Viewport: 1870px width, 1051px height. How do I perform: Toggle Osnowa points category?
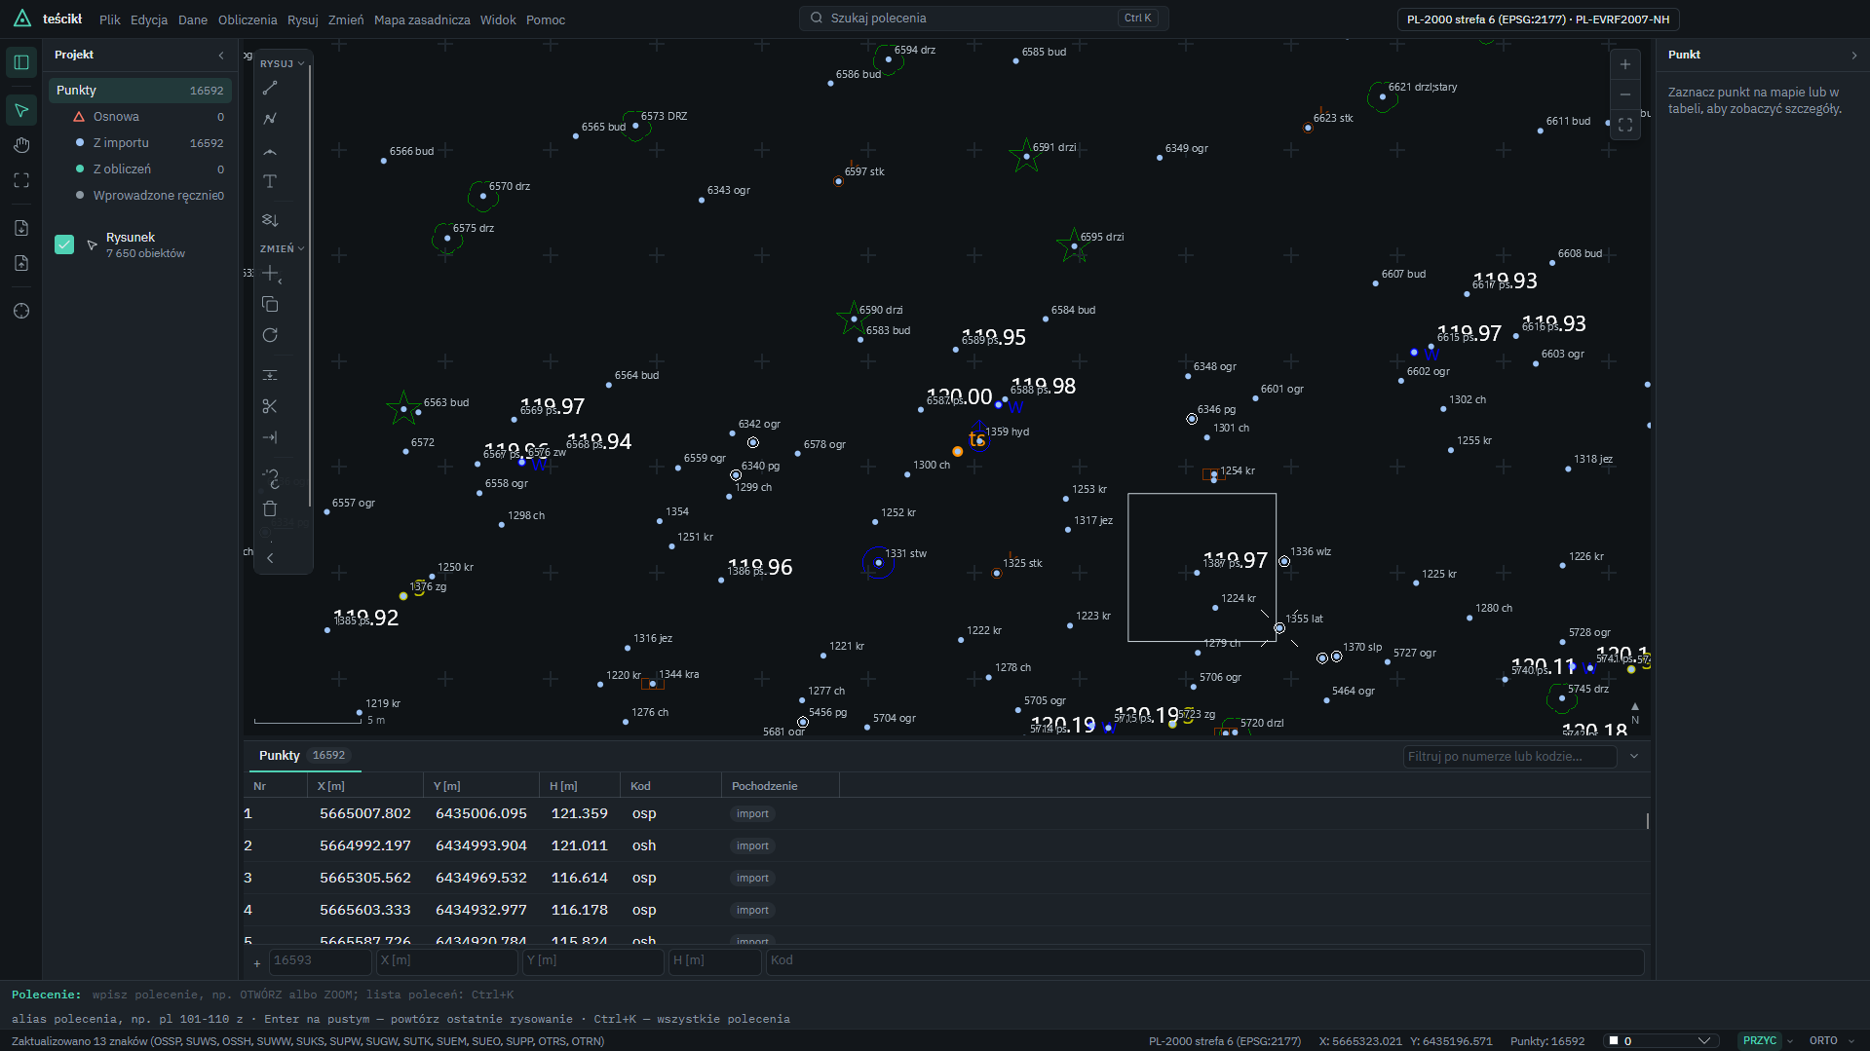140,117
